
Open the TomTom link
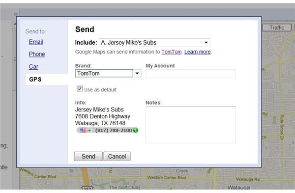(172, 52)
